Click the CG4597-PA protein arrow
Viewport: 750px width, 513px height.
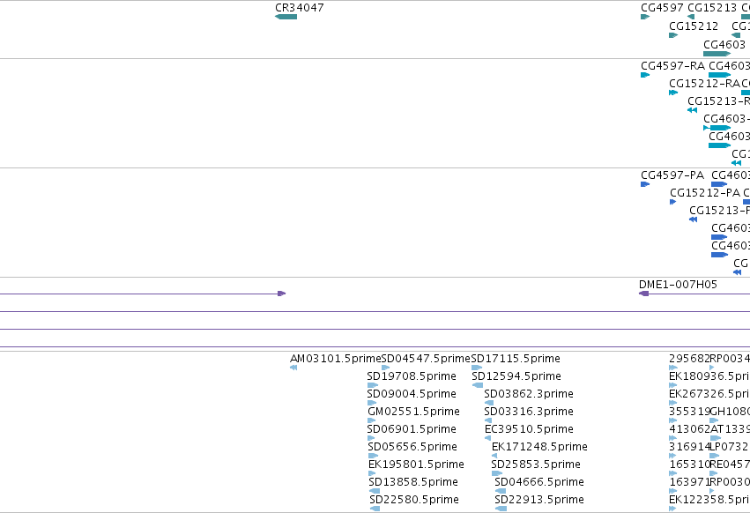pyautogui.click(x=645, y=184)
